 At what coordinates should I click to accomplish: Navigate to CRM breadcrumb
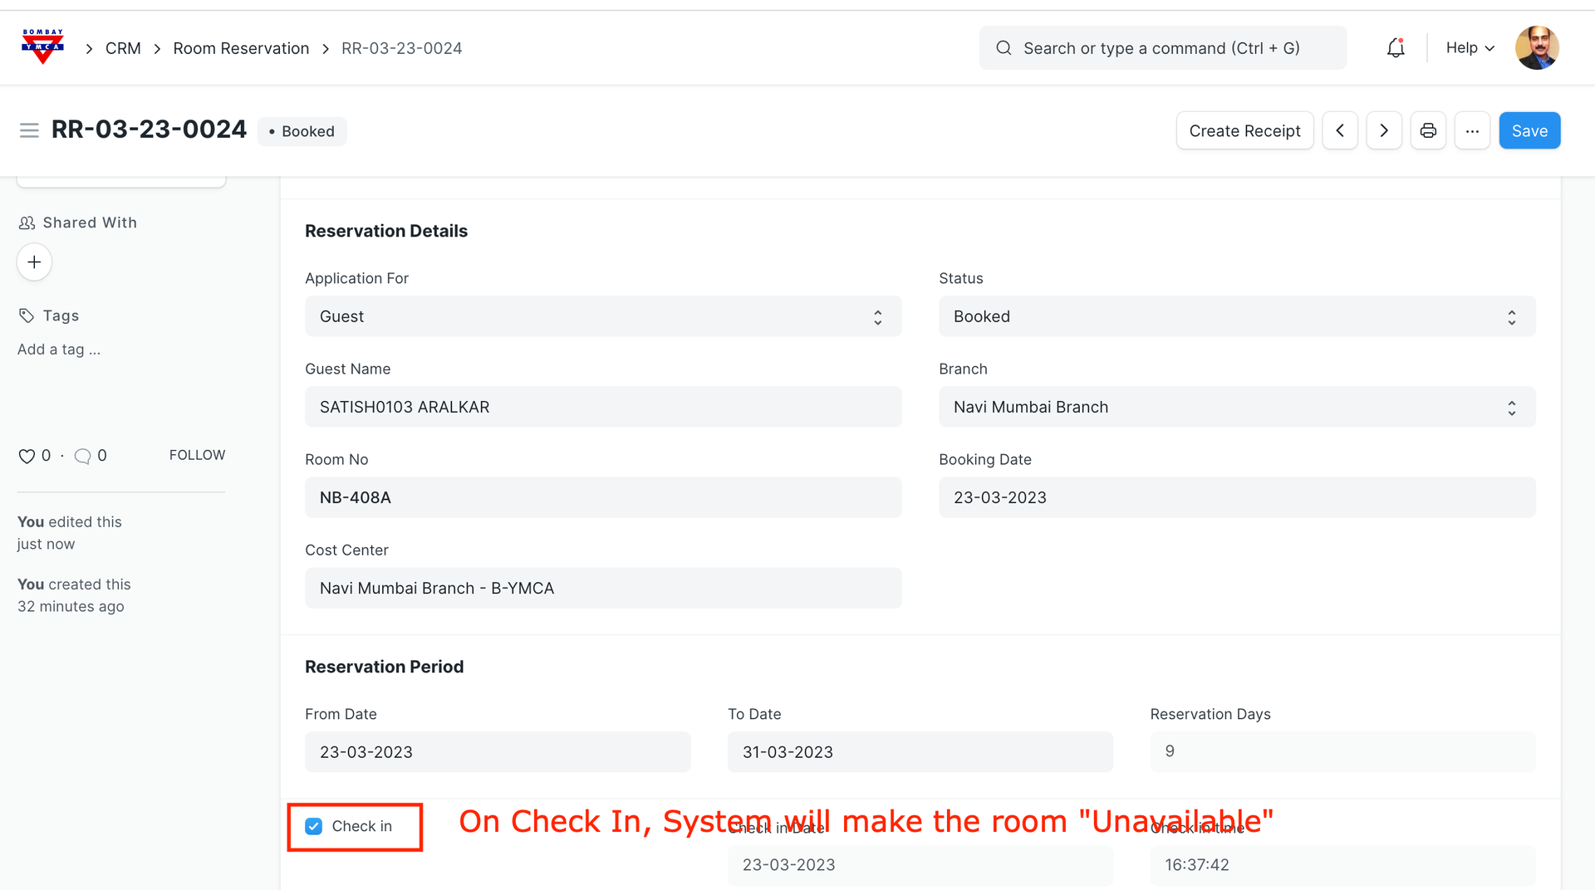[x=123, y=48]
